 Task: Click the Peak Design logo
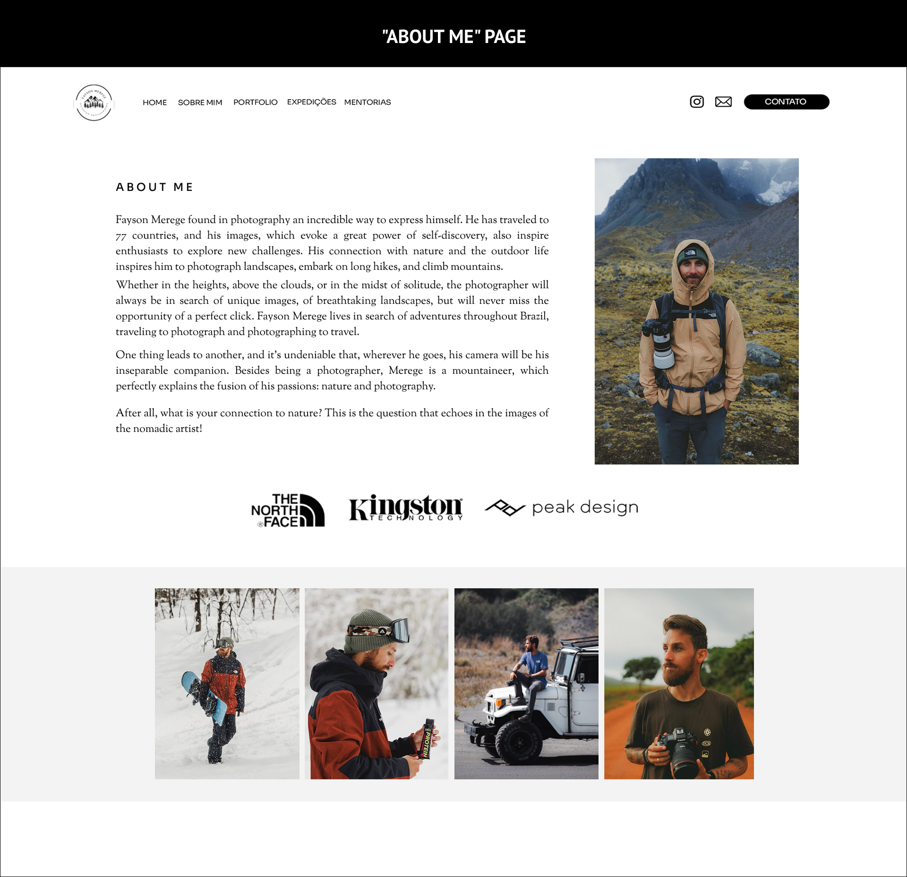(562, 507)
